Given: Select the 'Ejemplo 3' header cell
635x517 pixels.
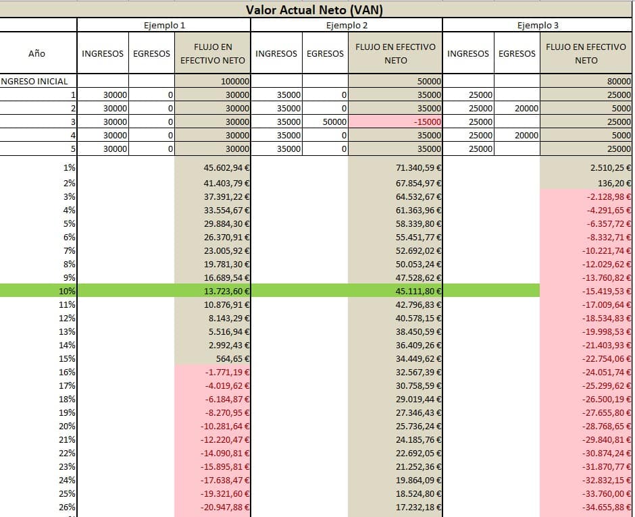Looking at the screenshot, I should coord(538,26).
